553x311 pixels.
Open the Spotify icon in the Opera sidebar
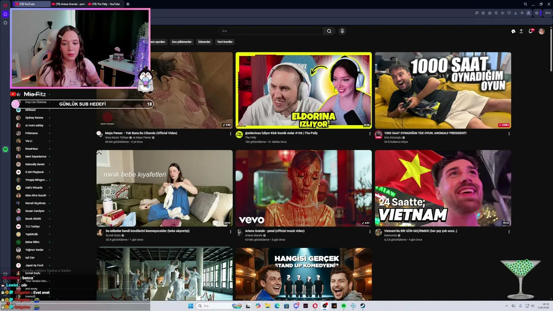click(5, 149)
